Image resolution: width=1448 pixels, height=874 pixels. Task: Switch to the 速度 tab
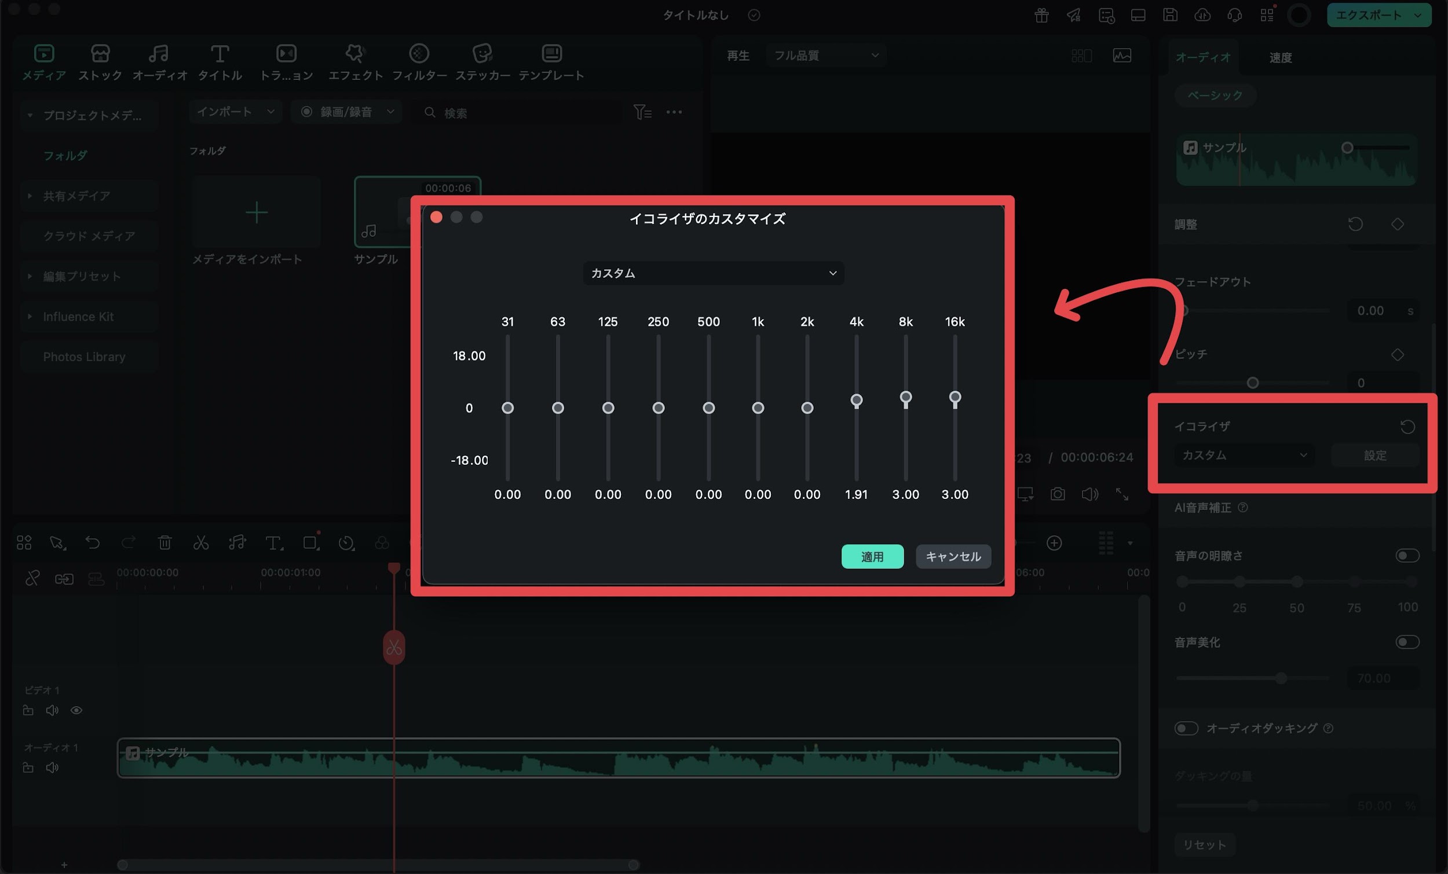pyautogui.click(x=1280, y=57)
